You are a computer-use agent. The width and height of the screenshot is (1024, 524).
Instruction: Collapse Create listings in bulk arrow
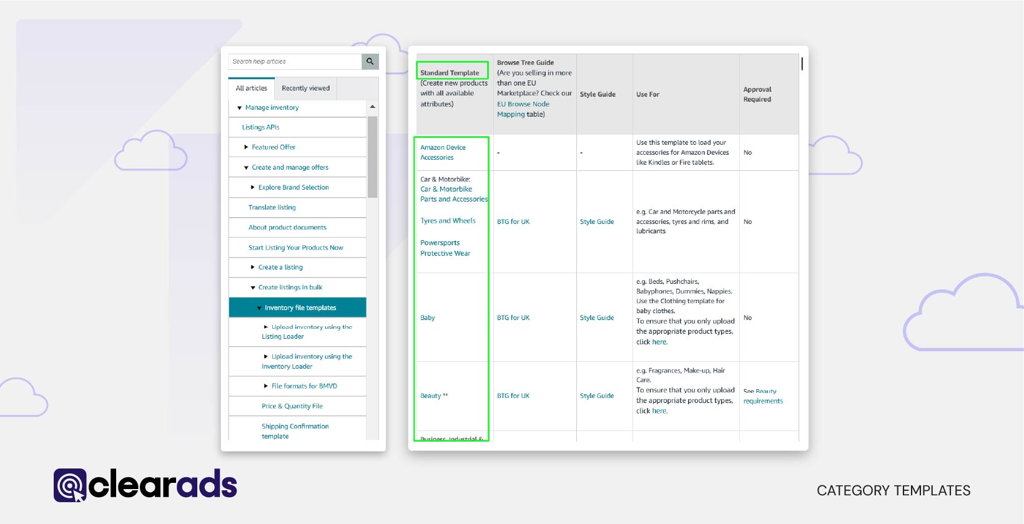click(x=253, y=288)
